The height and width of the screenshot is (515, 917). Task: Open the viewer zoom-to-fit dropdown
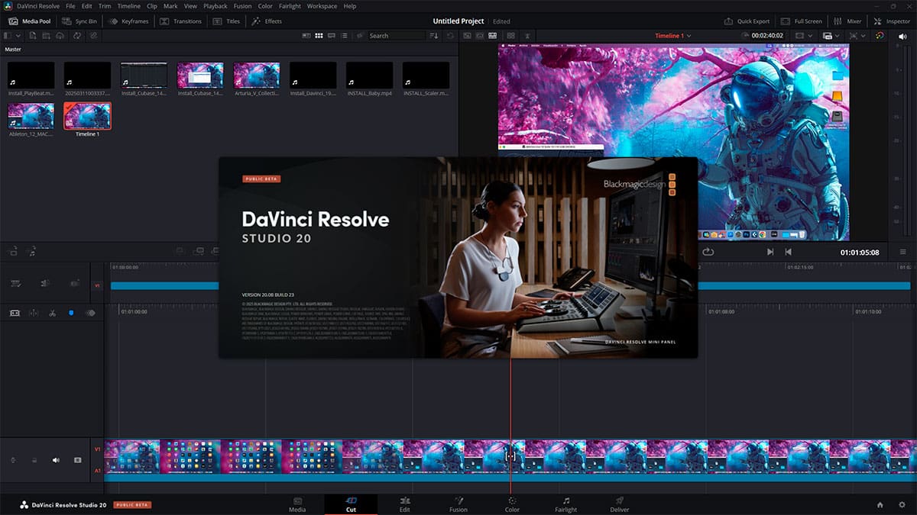857,36
